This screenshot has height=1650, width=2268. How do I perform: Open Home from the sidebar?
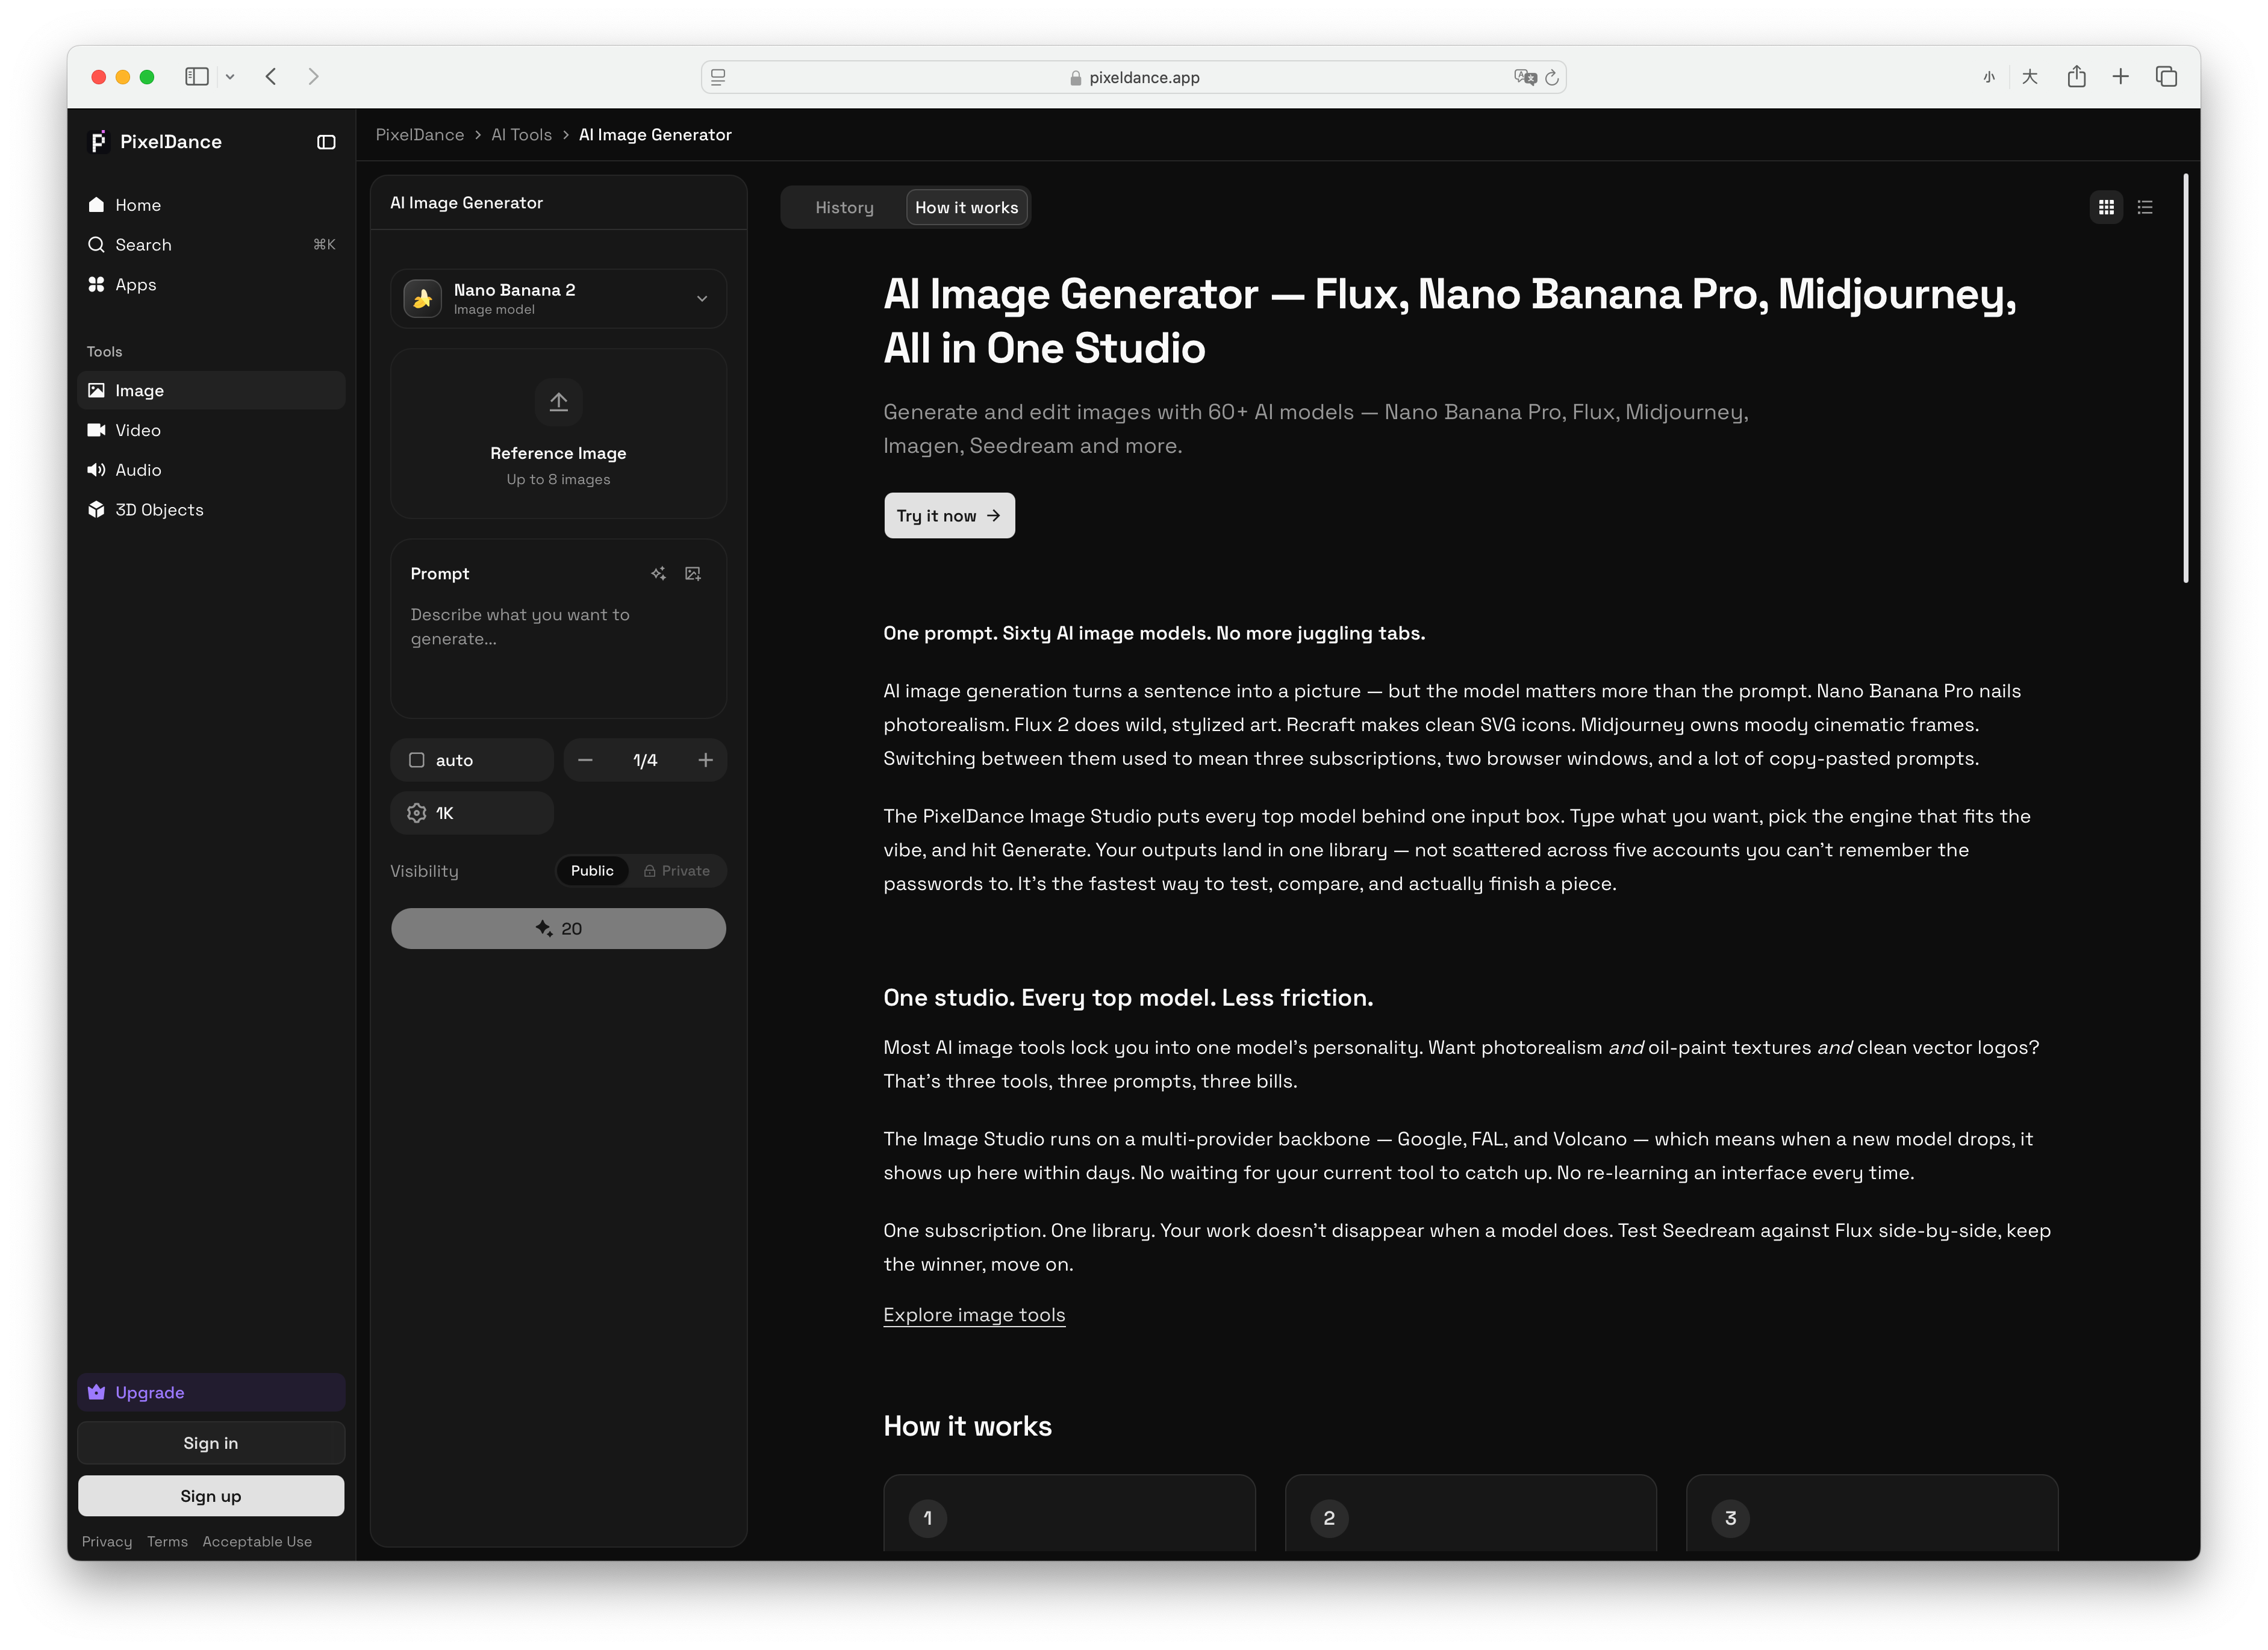[211, 205]
